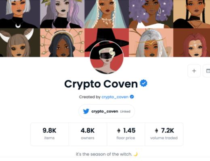Open the crypto_coven creator link
This screenshot has height=161, width=210.
(115, 97)
